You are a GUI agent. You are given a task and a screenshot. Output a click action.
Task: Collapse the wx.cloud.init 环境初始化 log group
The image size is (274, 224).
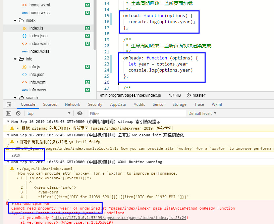pyautogui.click(x=8, y=135)
